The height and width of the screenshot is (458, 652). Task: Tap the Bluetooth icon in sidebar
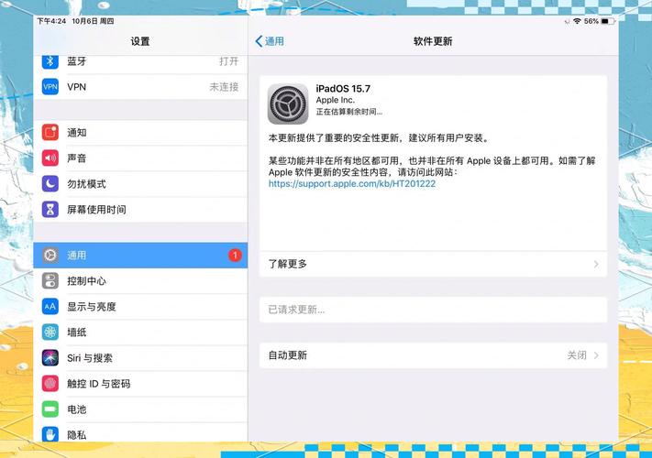pyautogui.click(x=50, y=61)
